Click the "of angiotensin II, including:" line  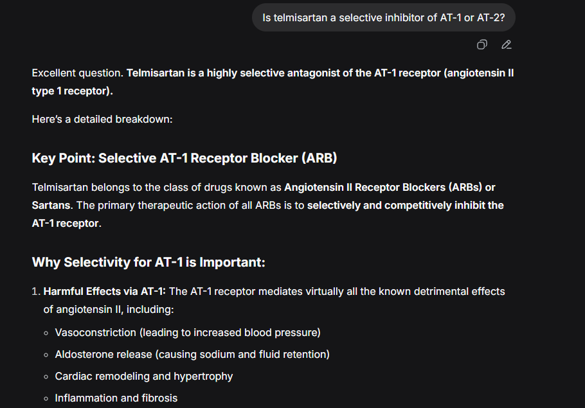point(109,310)
